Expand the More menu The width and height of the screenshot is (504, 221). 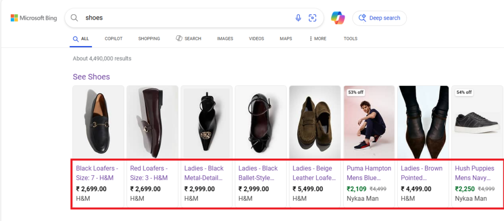tap(317, 39)
